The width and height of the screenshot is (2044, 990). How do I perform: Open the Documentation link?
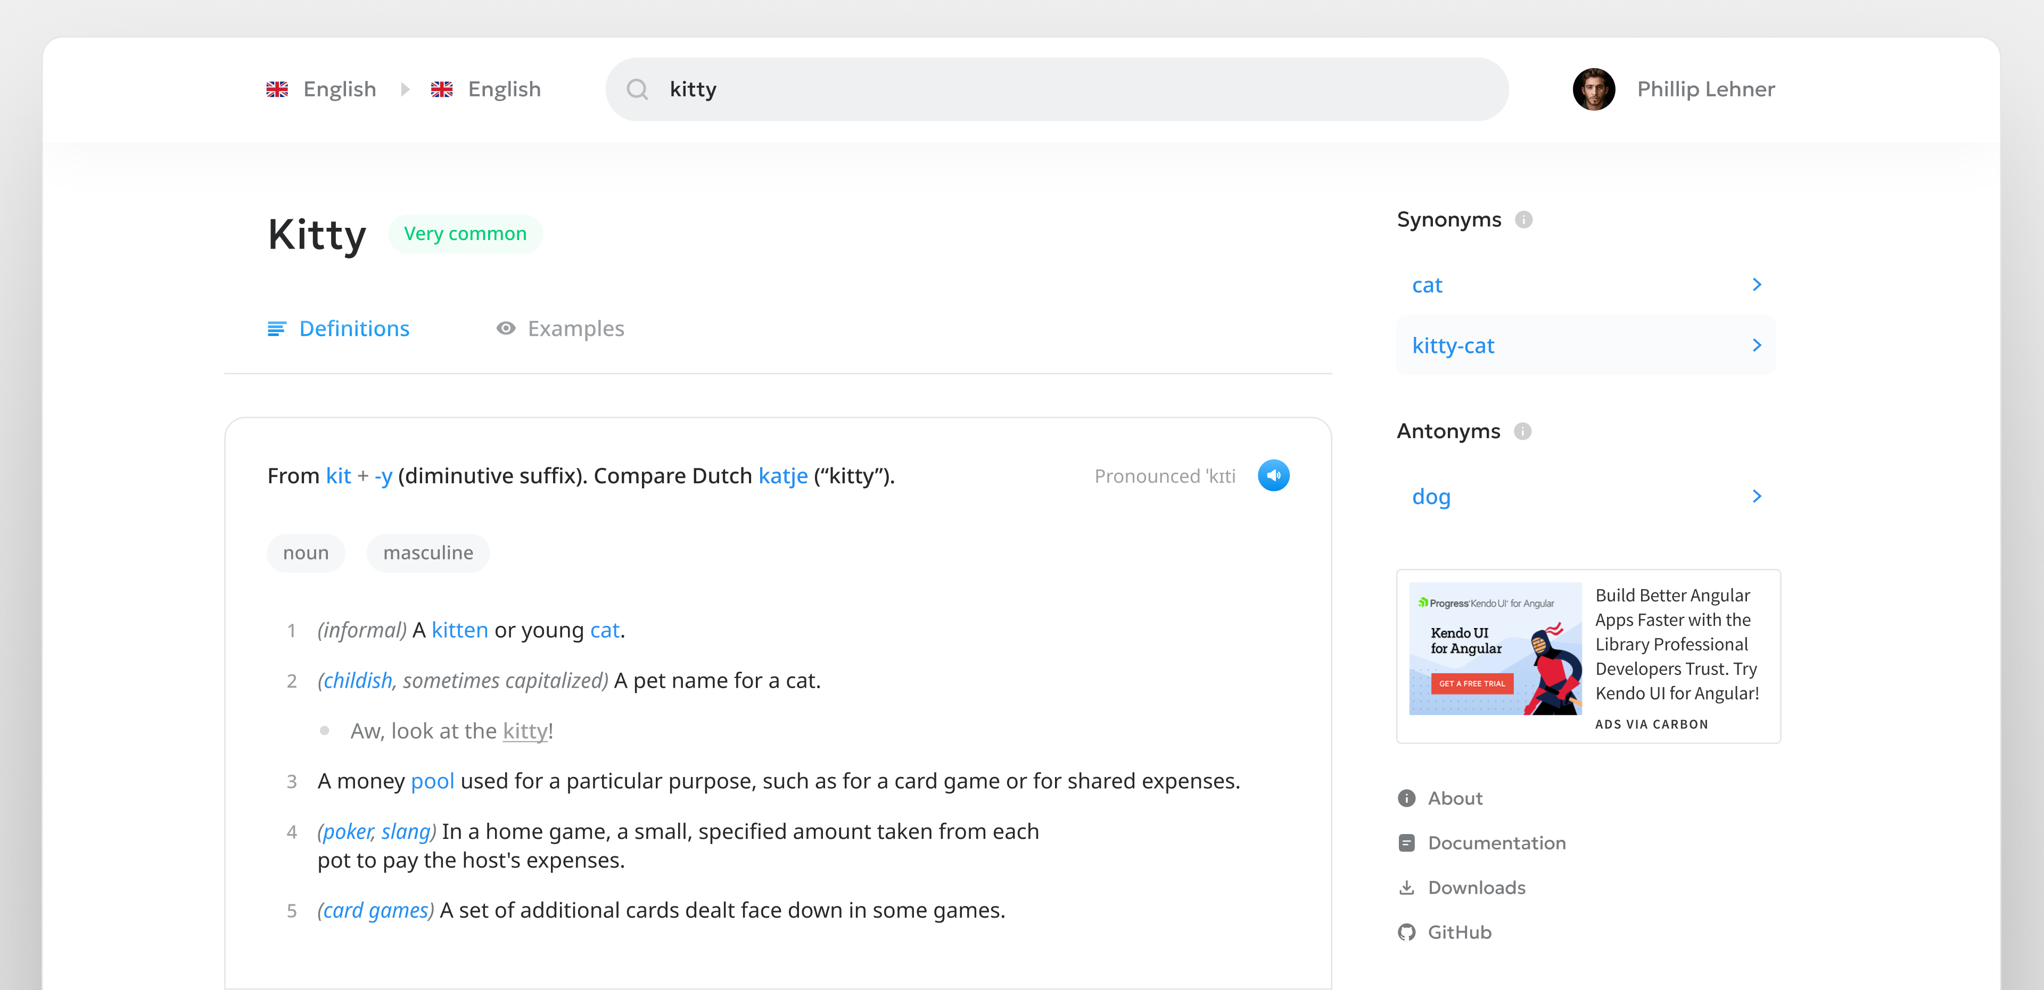[1496, 843]
